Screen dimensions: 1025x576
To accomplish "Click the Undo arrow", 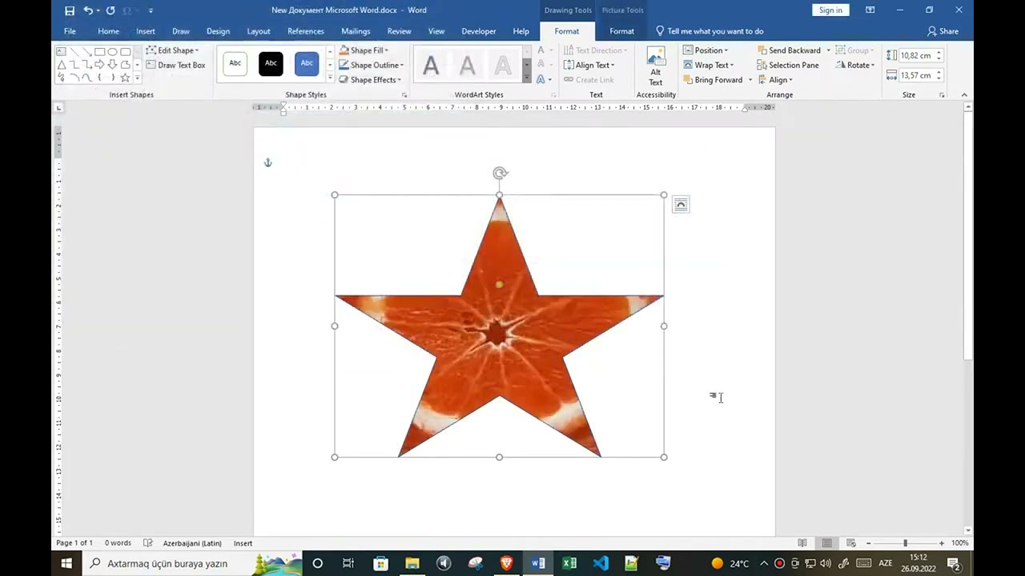I will [88, 10].
